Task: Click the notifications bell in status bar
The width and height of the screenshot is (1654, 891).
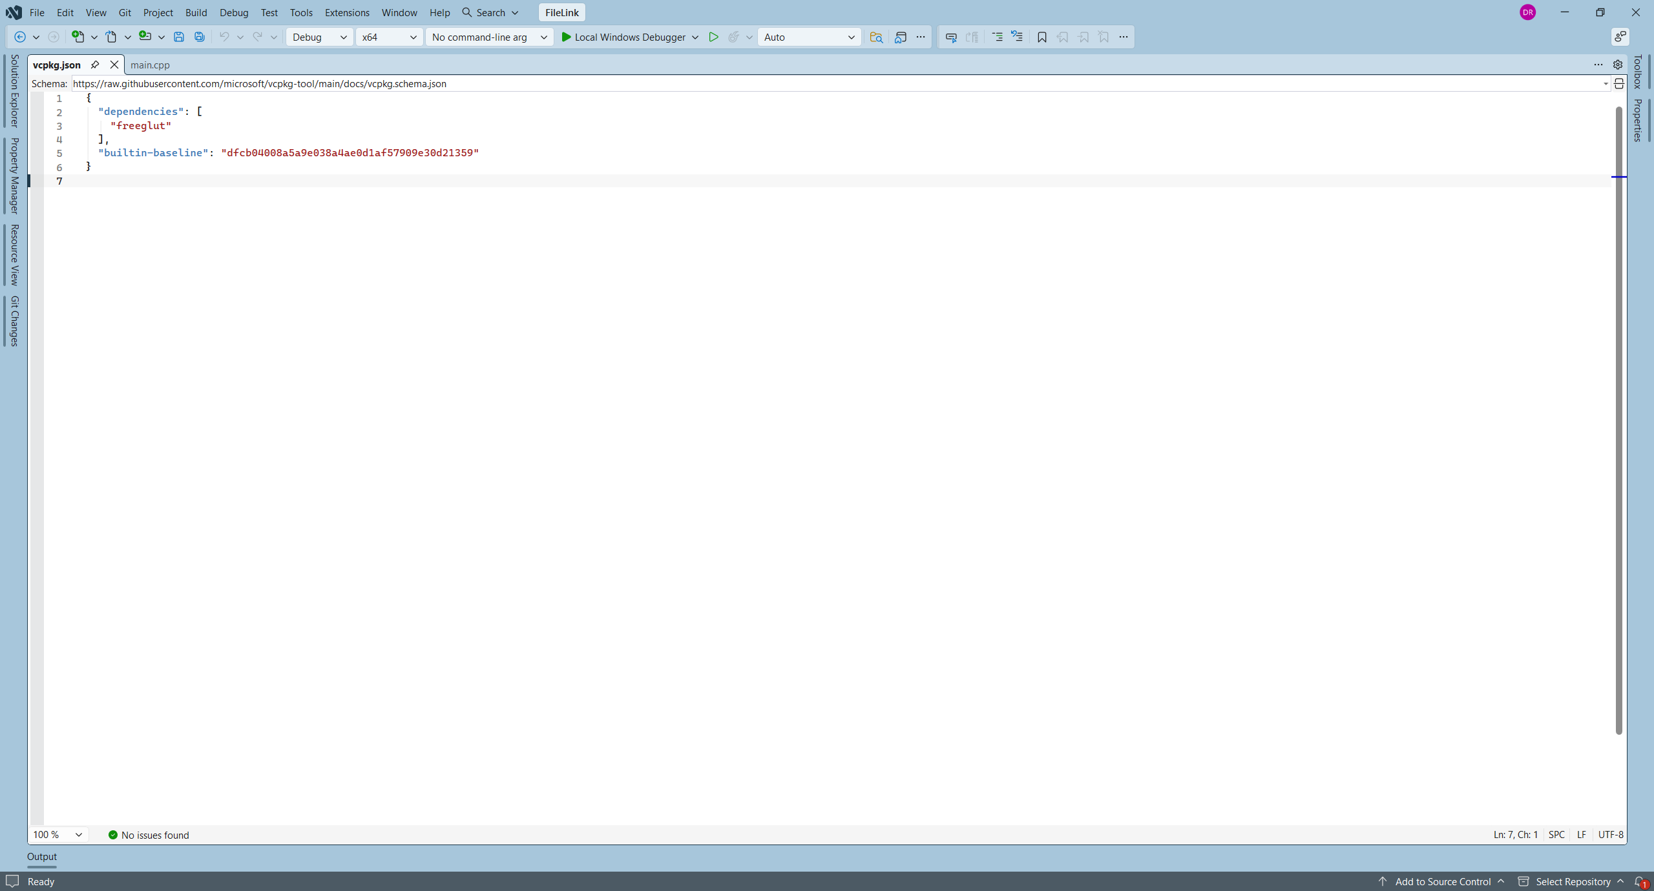Action: click(1640, 882)
